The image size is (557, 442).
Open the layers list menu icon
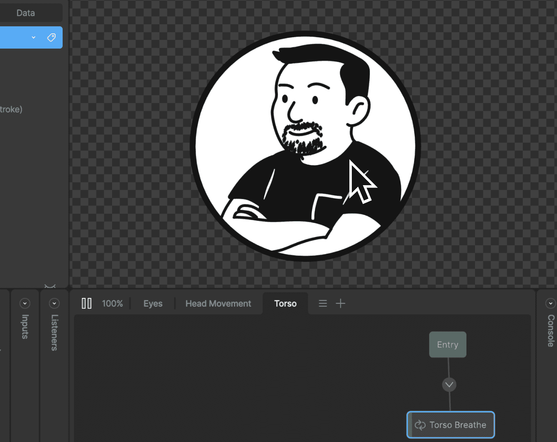coord(323,304)
